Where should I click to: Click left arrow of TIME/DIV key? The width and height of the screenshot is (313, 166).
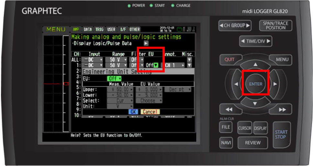pos(243,41)
